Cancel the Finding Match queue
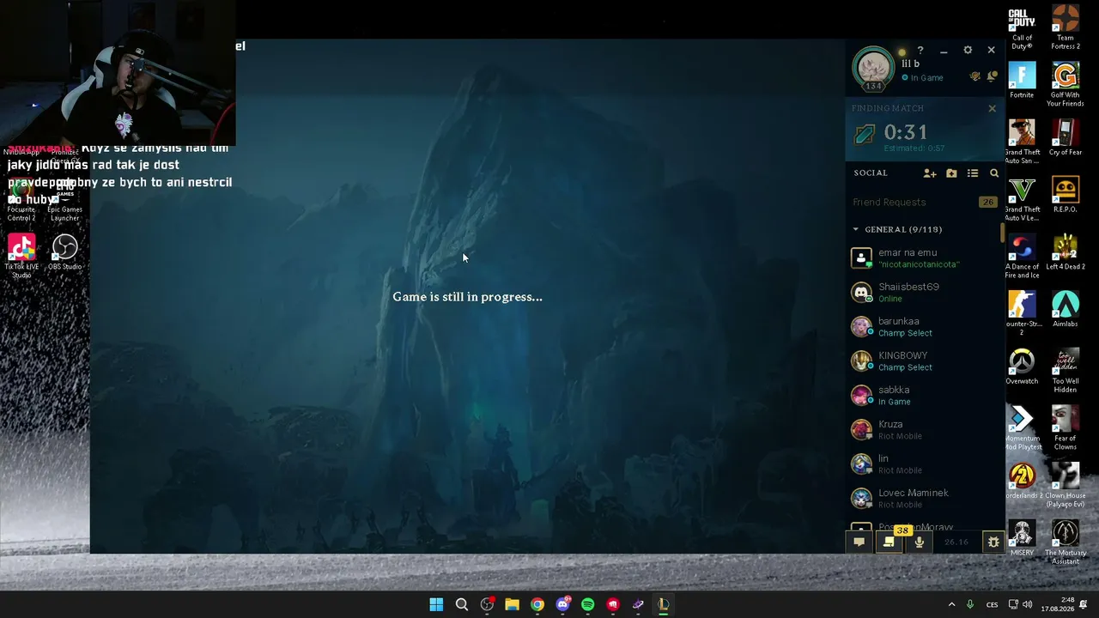Screen dimensions: 1099x618 point(993,108)
